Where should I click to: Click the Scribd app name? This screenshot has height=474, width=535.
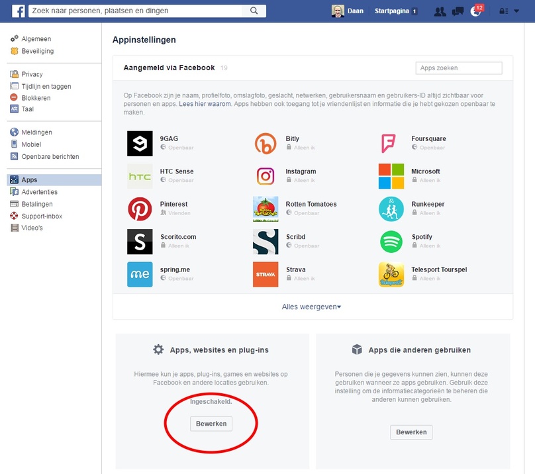coord(295,237)
